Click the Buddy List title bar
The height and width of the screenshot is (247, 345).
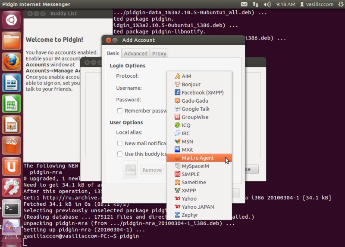pyautogui.click(x=68, y=14)
